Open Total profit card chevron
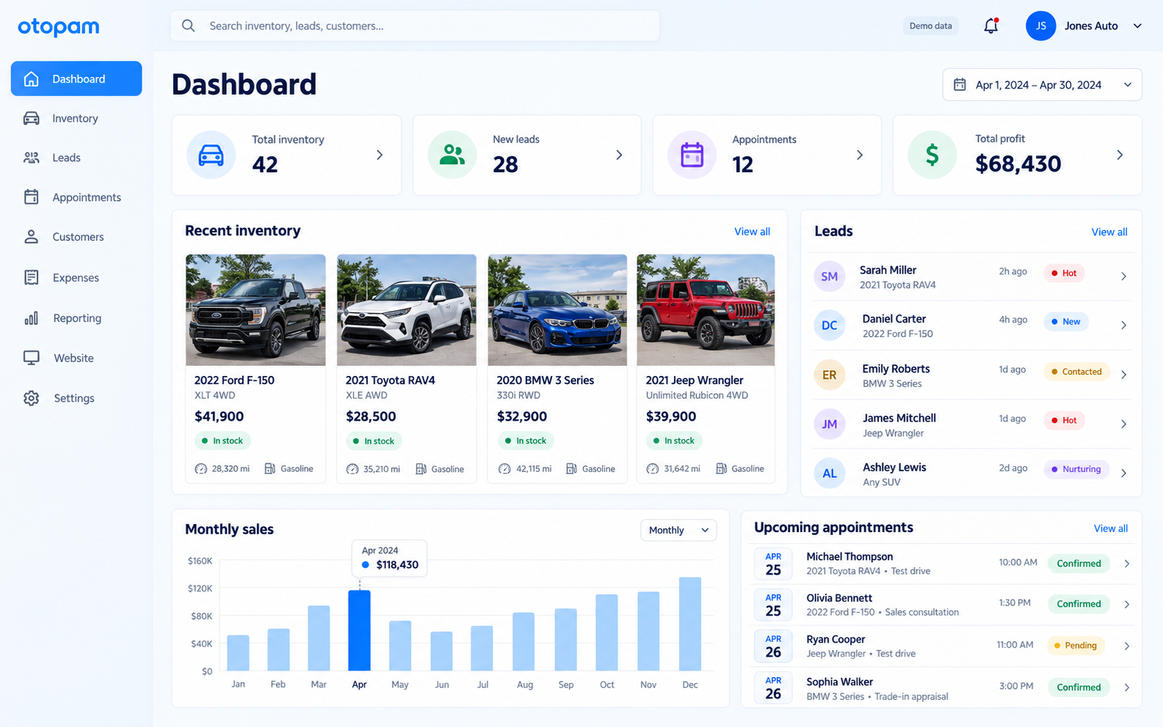 pyautogui.click(x=1120, y=155)
